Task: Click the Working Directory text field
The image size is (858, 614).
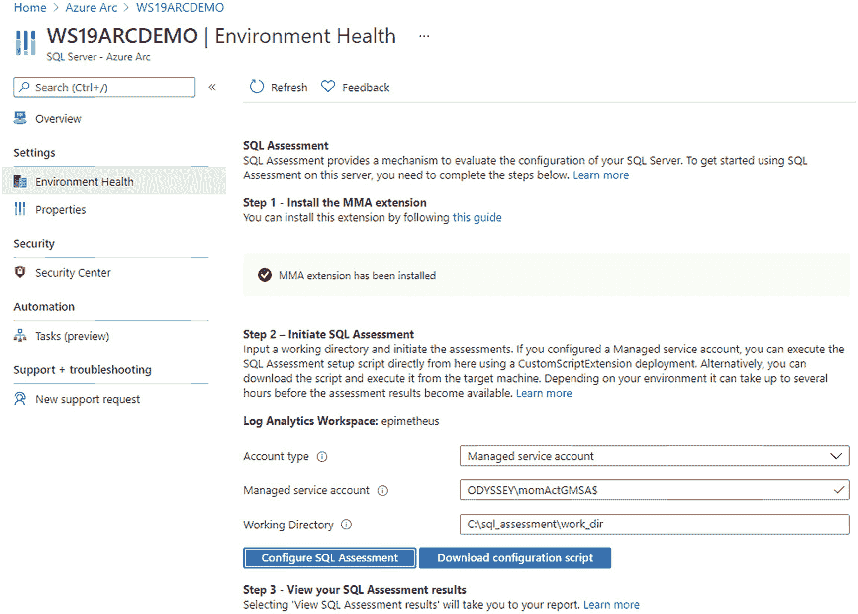Action: (x=654, y=524)
